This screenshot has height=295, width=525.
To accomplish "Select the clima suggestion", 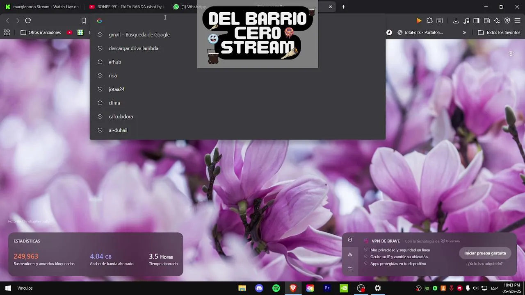I will 237,103.
